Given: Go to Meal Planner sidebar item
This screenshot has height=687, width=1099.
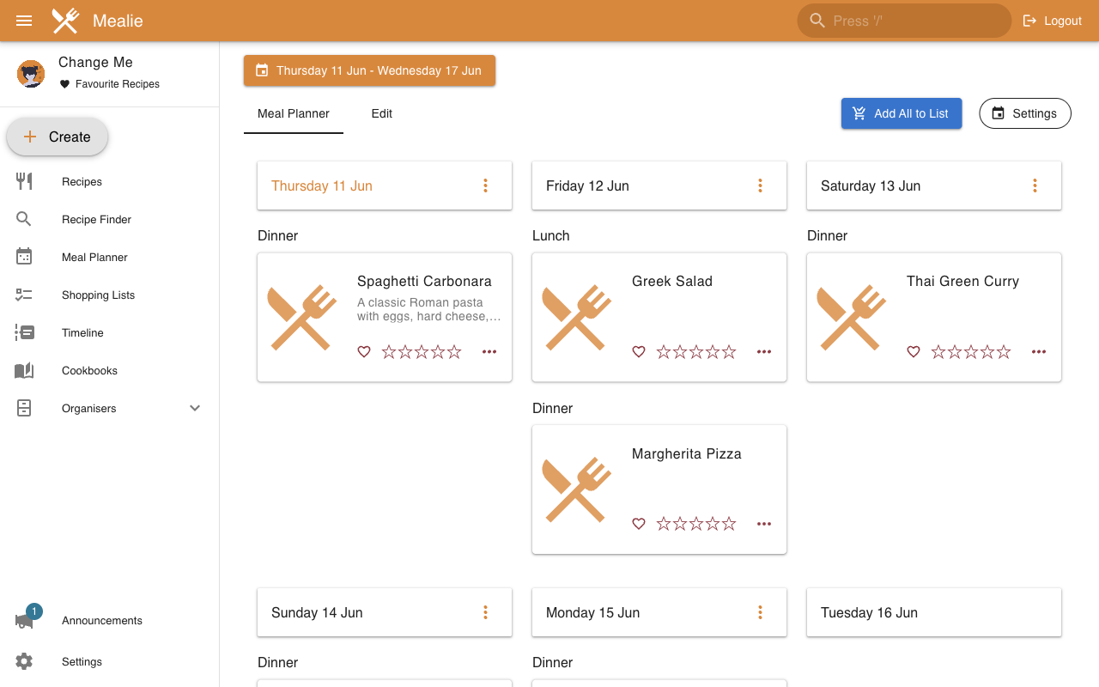Looking at the screenshot, I should click(110, 258).
